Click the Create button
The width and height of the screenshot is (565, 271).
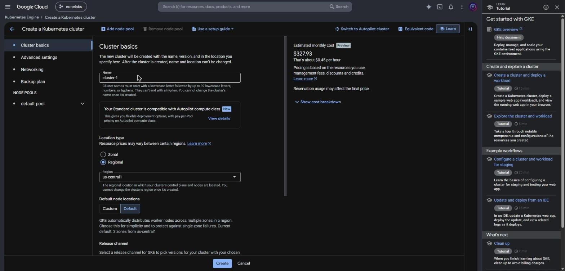pyautogui.click(x=222, y=263)
